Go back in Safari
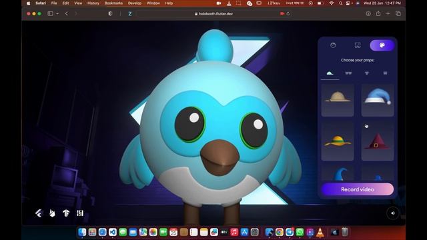 click(x=67, y=13)
